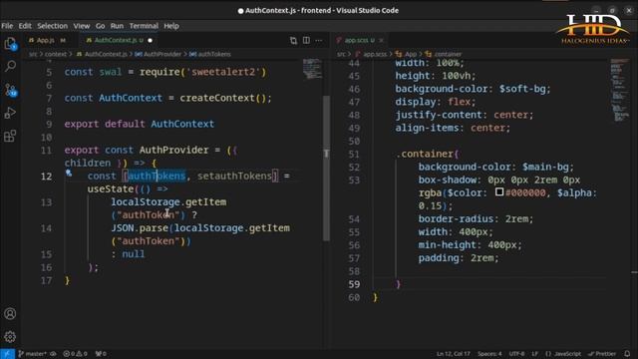
Task: Open the Terminal menu
Action: (x=144, y=26)
